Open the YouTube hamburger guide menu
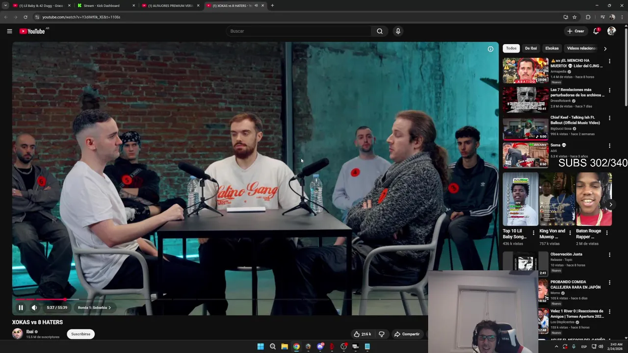 point(9,31)
